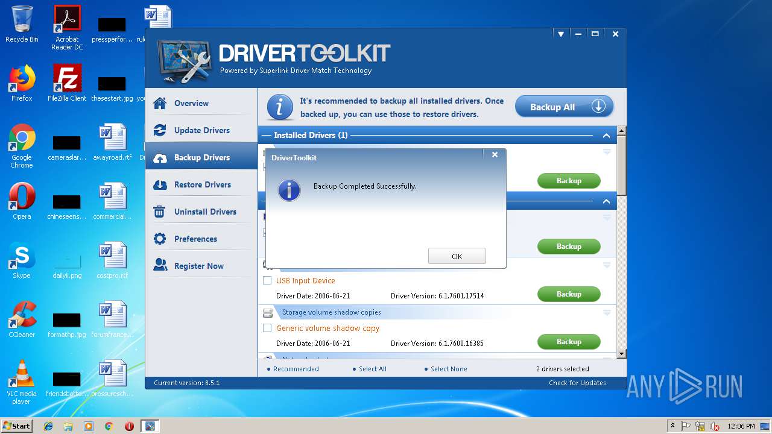Click the blue info icon in dialog

click(289, 190)
